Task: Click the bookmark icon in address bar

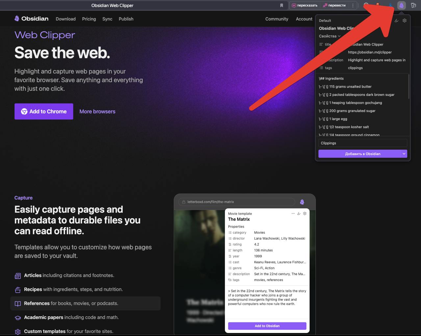Action: [282, 5]
